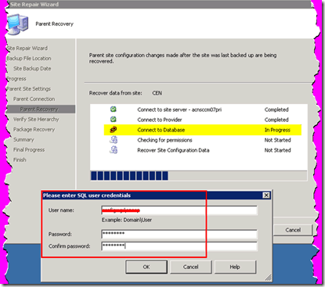Click the Parent Recovery computer icon in header
325x287 pixels.
coord(17,23)
